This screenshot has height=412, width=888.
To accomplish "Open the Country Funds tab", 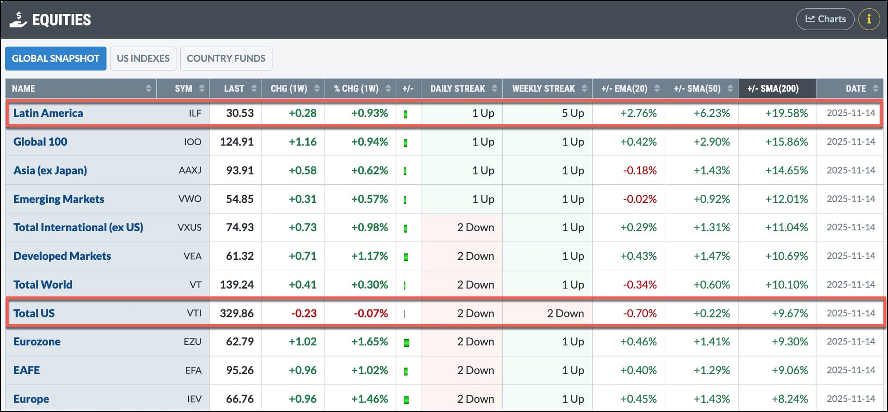I will tap(226, 59).
